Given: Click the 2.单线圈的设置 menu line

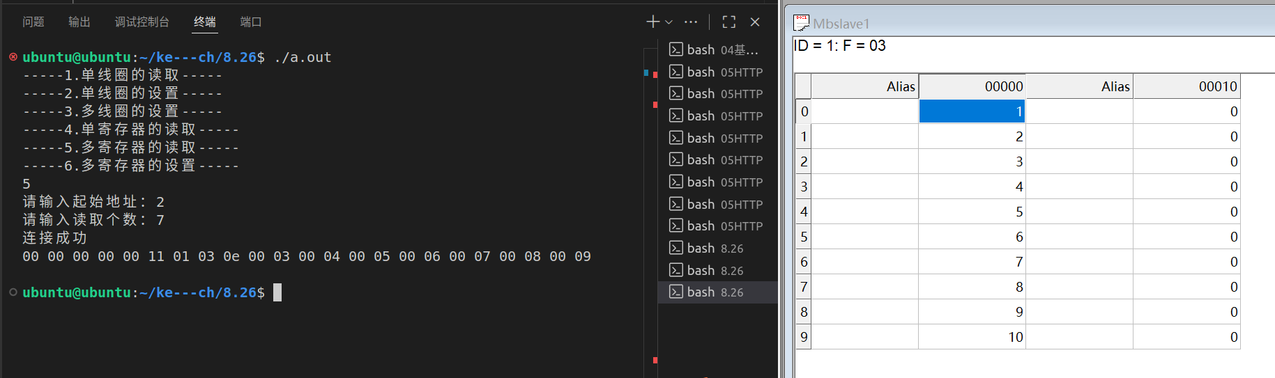Looking at the screenshot, I should (x=123, y=93).
